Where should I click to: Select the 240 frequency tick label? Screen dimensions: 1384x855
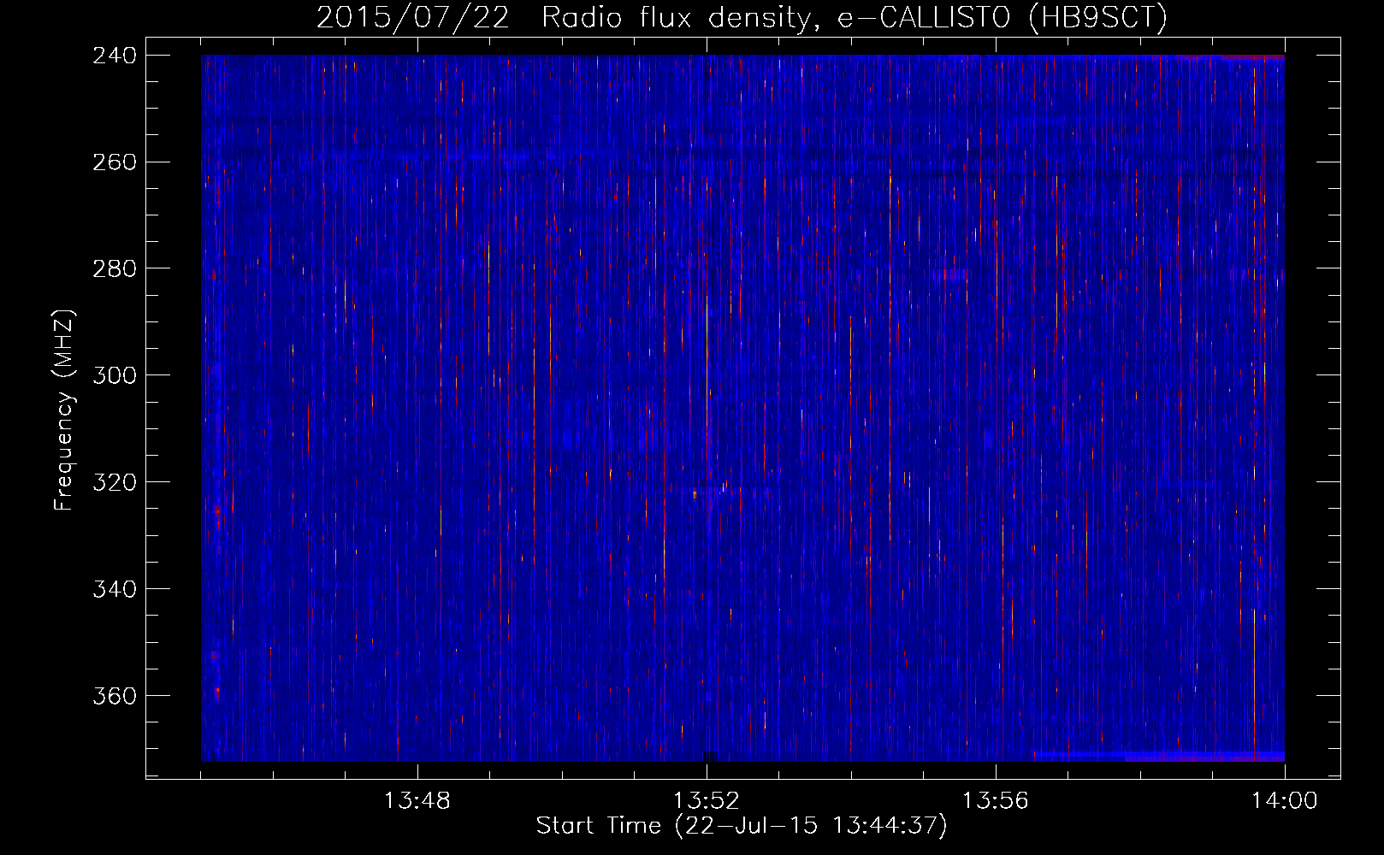pos(115,55)
